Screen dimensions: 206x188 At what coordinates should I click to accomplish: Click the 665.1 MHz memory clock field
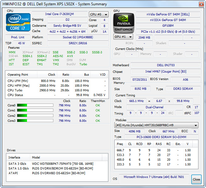136,101
